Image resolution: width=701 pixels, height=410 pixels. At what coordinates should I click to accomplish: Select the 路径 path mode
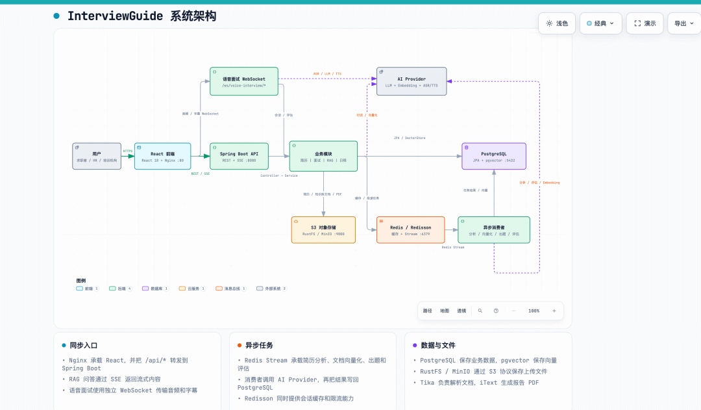tap(427, 311)
